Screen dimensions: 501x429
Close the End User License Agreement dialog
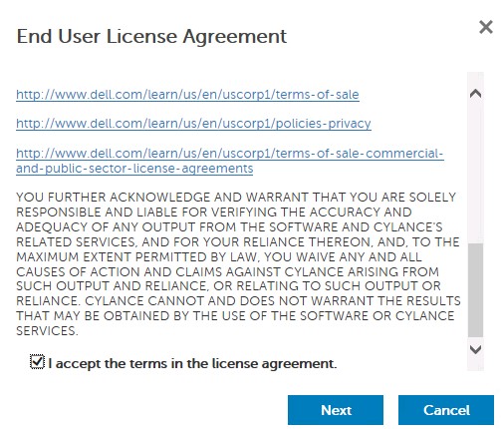486,27
